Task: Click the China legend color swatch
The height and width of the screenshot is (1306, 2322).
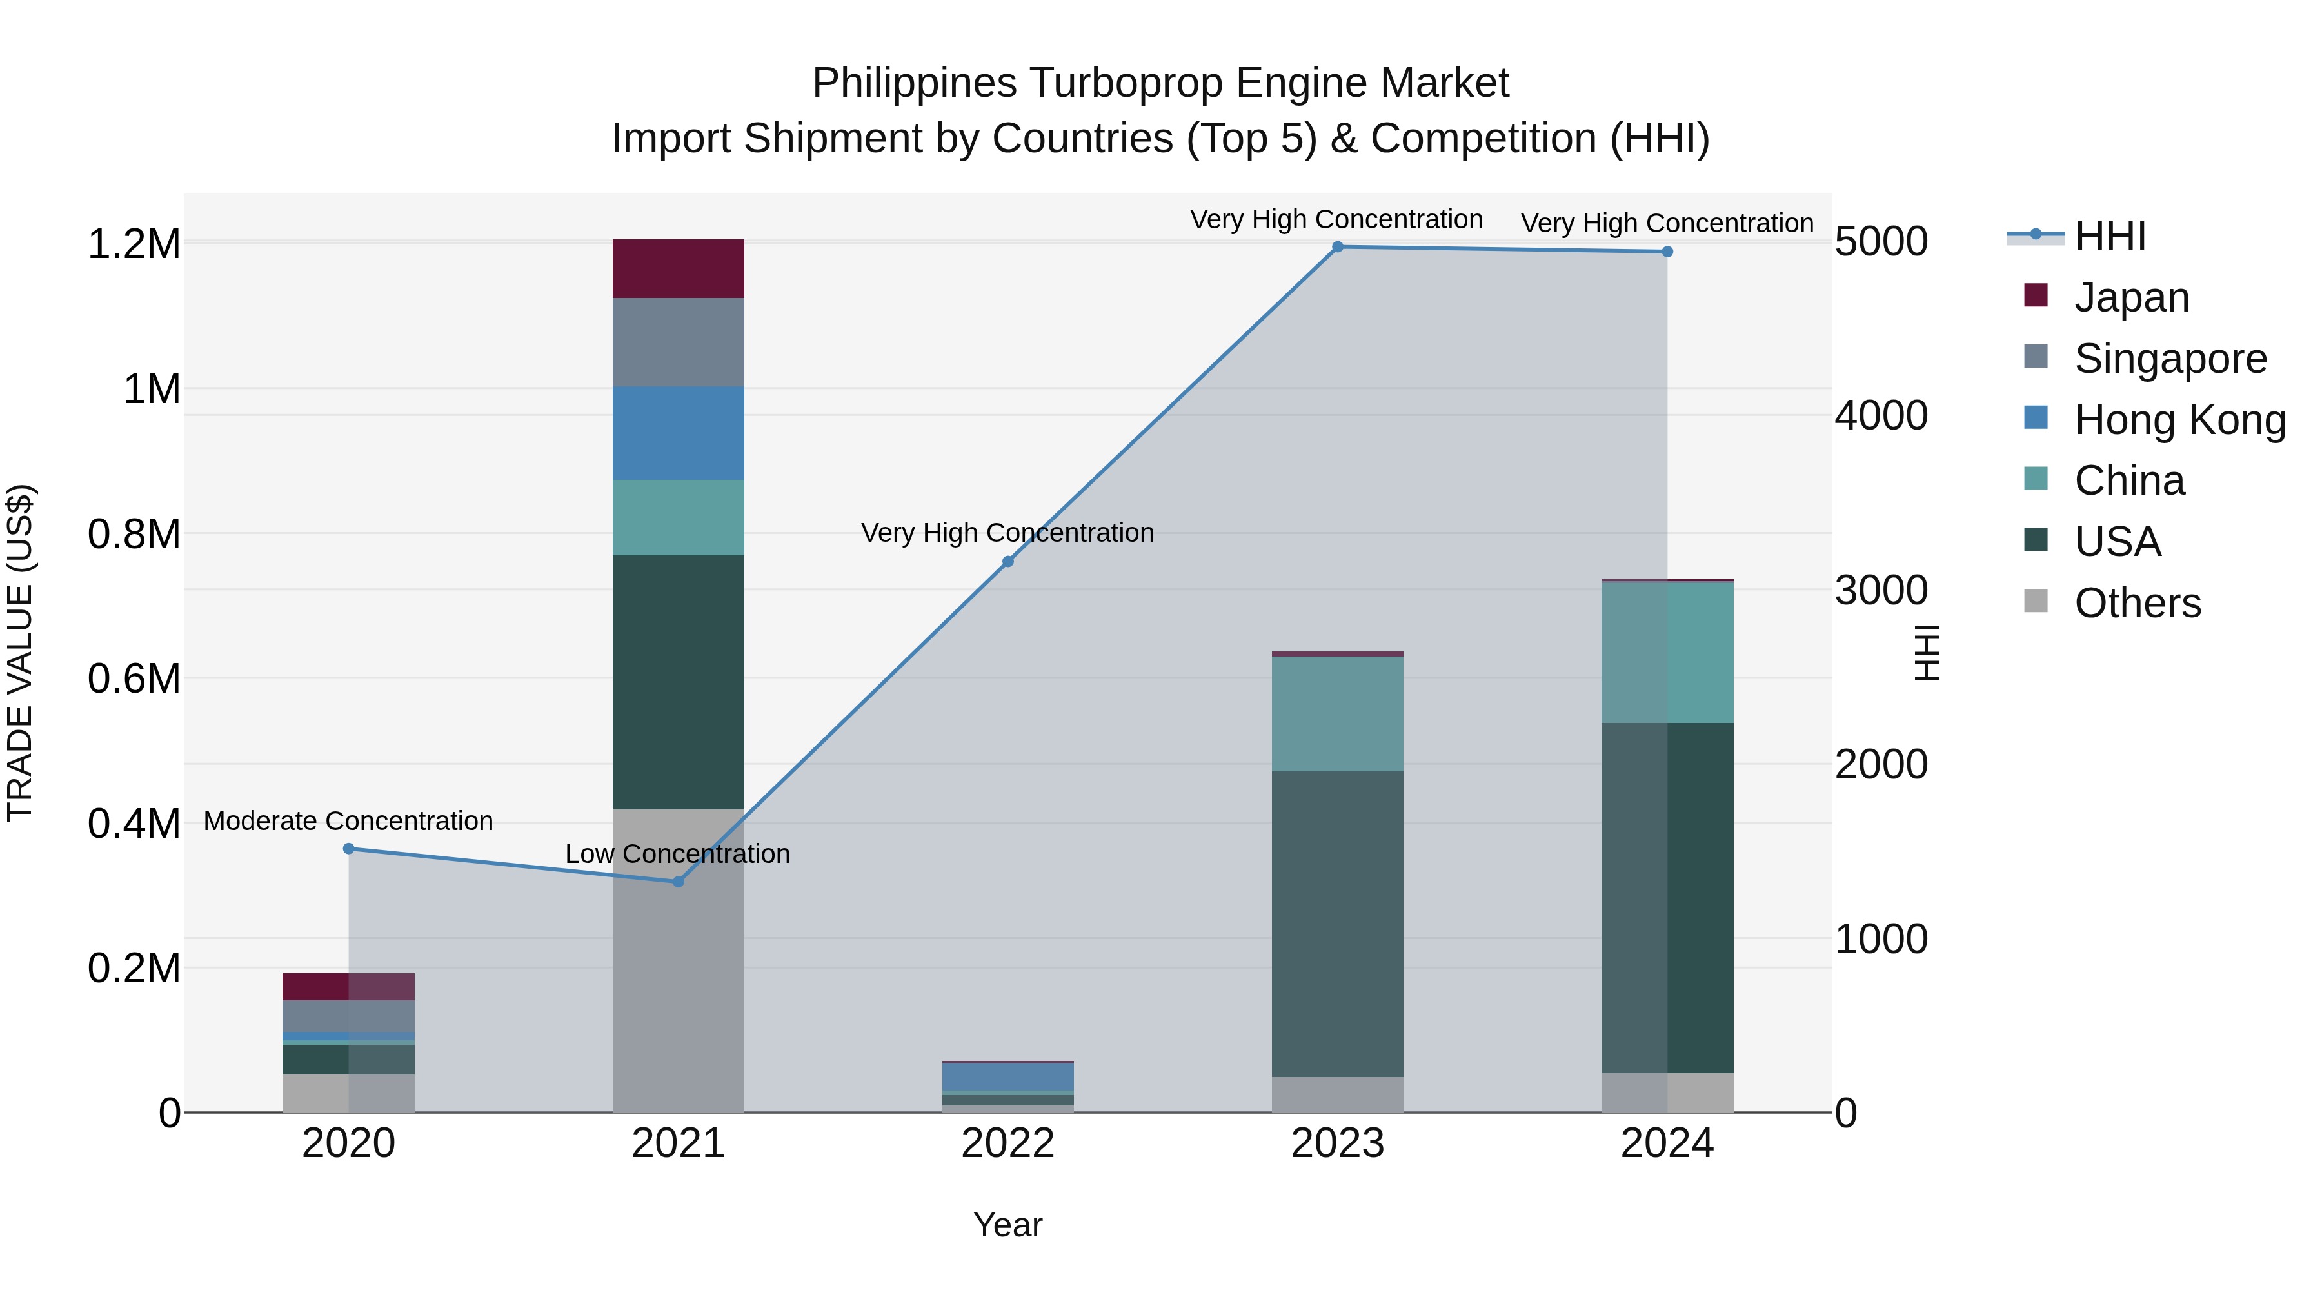Action: coord(2036,479)
